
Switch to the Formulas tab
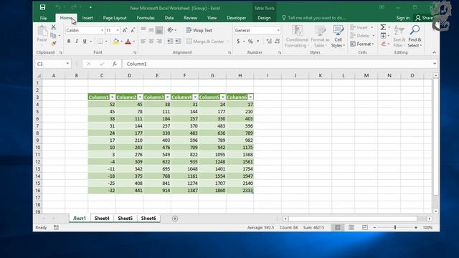146,18
